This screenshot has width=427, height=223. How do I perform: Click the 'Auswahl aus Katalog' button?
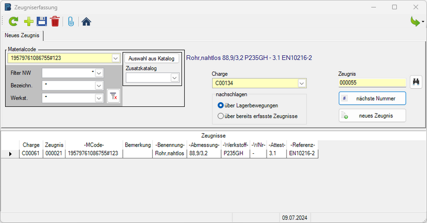tap(151, 58)
